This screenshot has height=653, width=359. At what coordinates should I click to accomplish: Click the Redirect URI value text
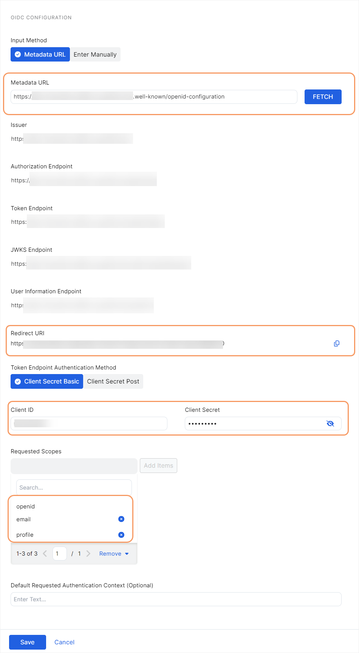coord(118,343)
